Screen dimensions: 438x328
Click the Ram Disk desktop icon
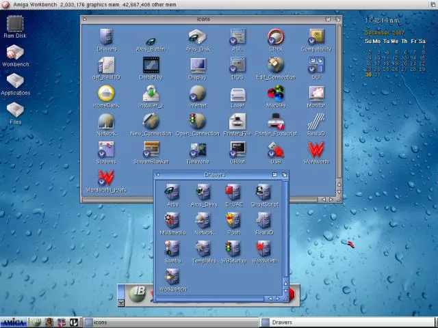click(14, 26)
